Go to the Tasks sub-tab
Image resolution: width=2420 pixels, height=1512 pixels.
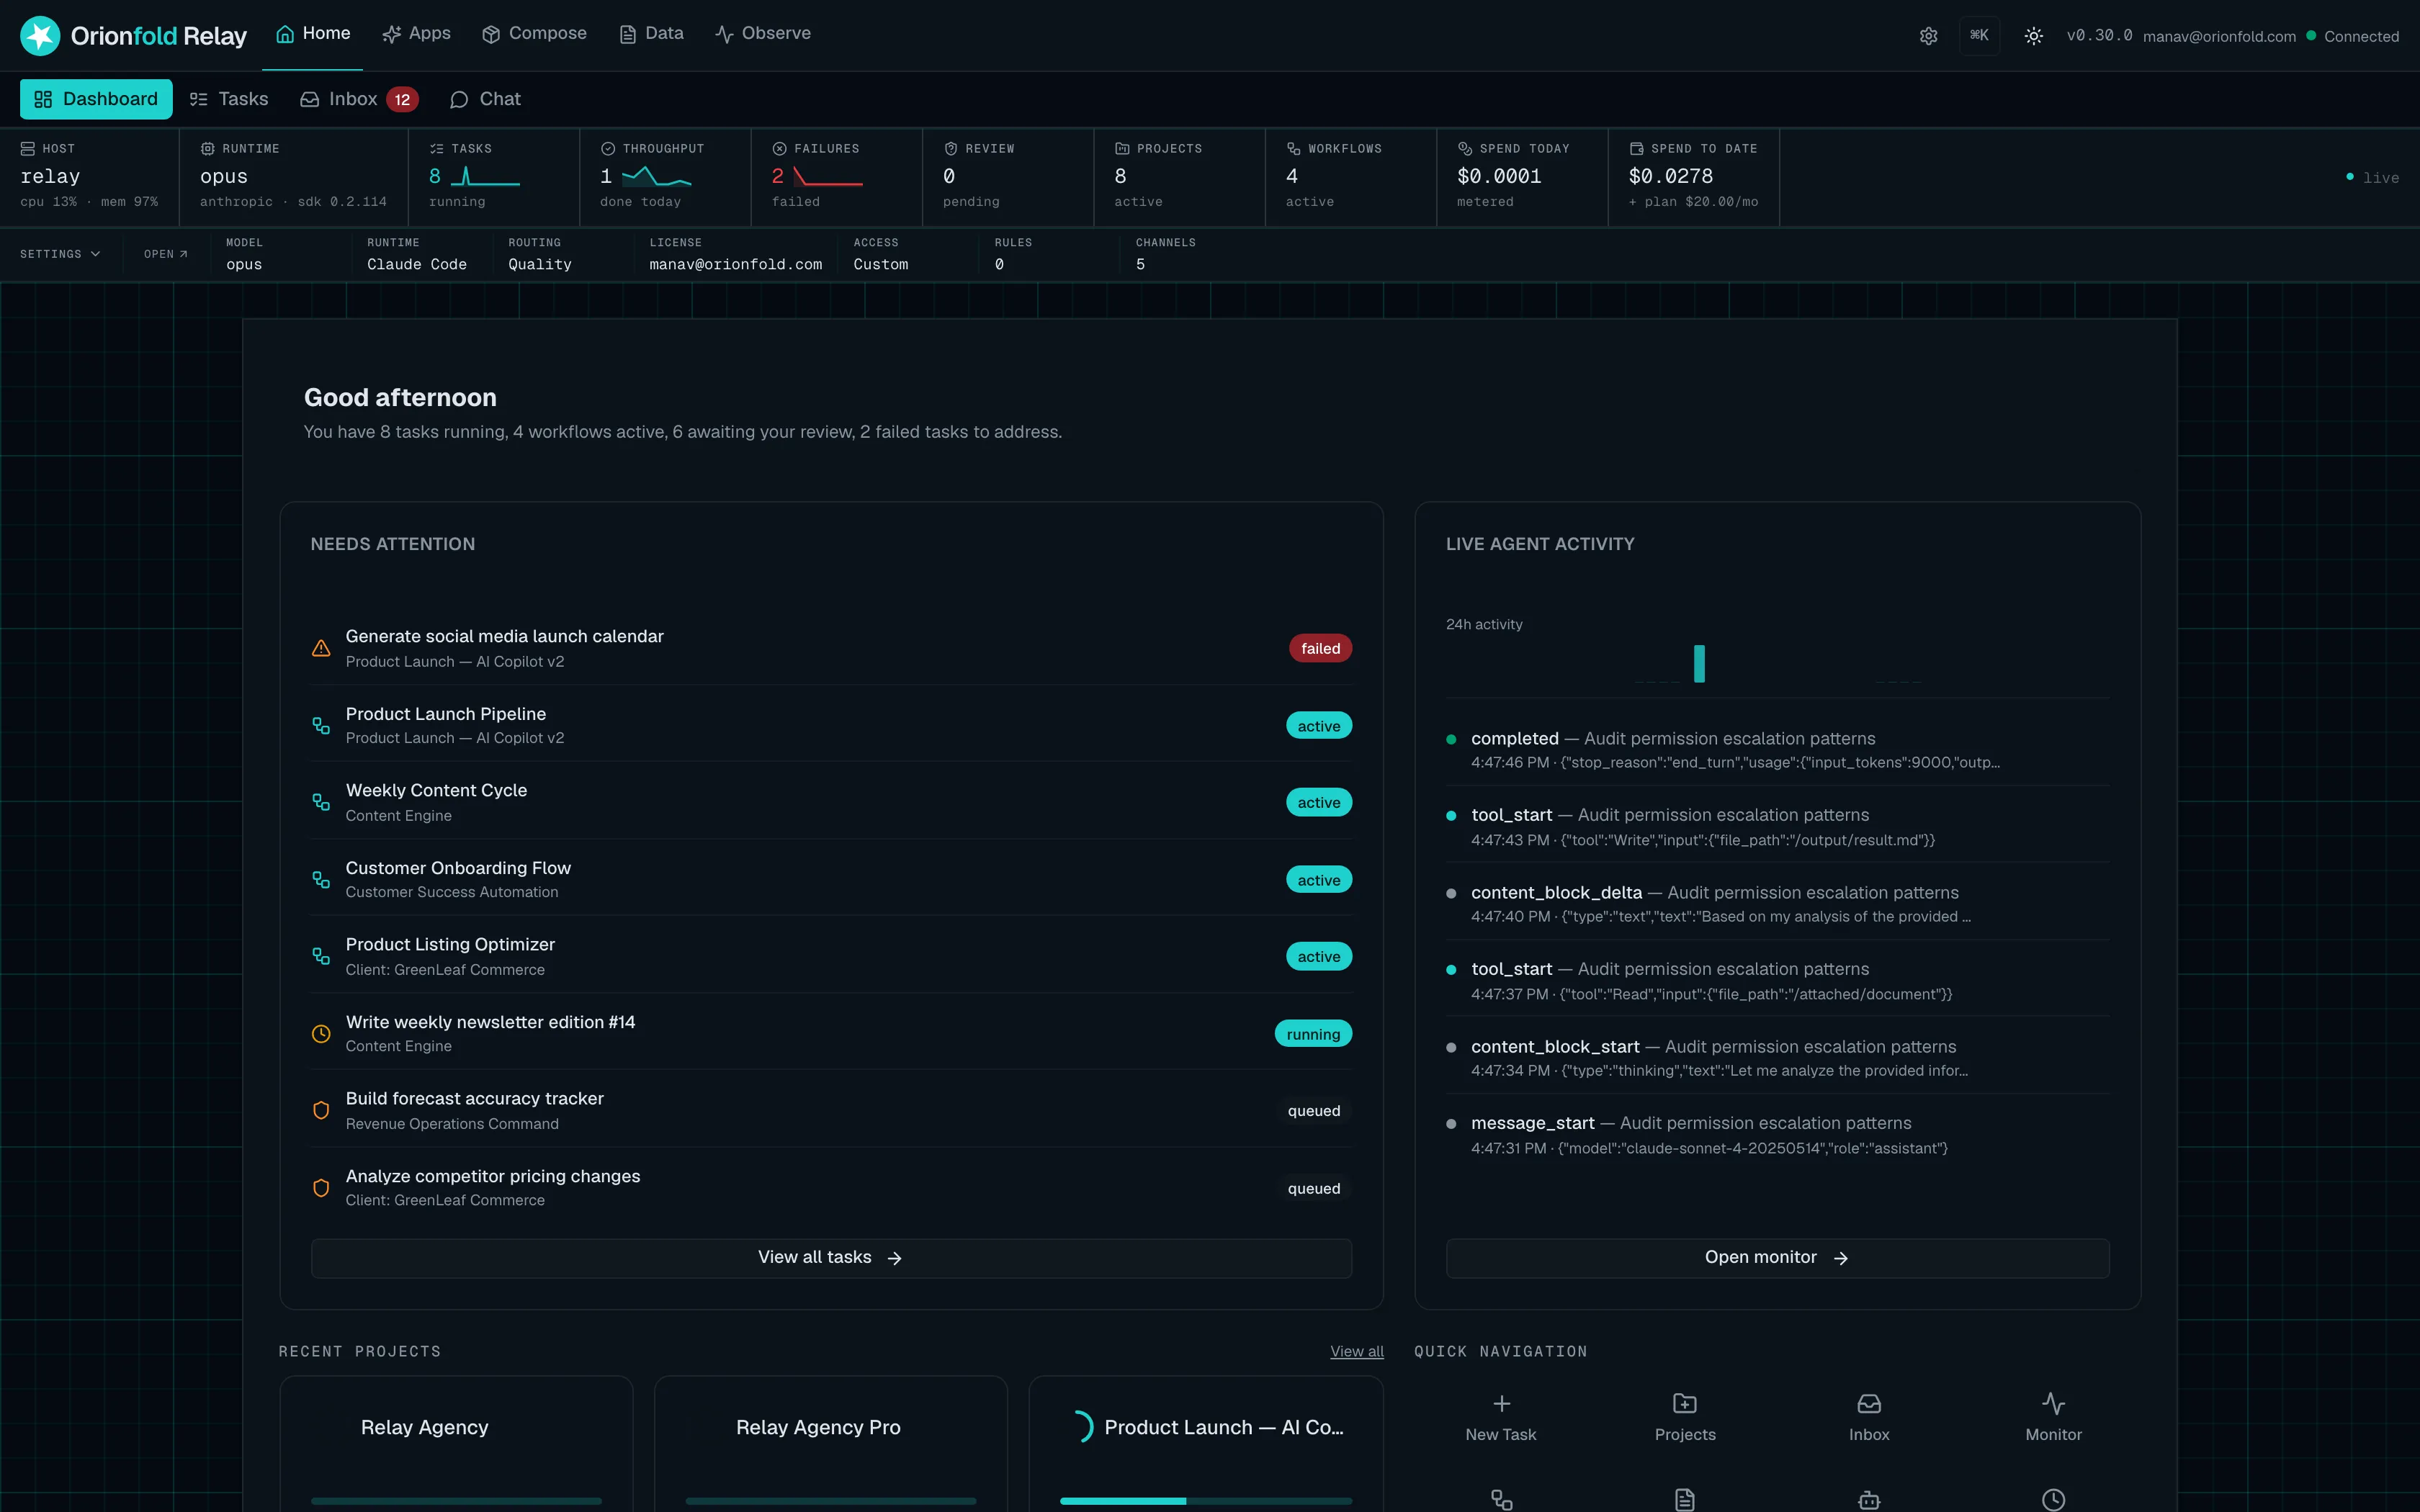point(229,99)
